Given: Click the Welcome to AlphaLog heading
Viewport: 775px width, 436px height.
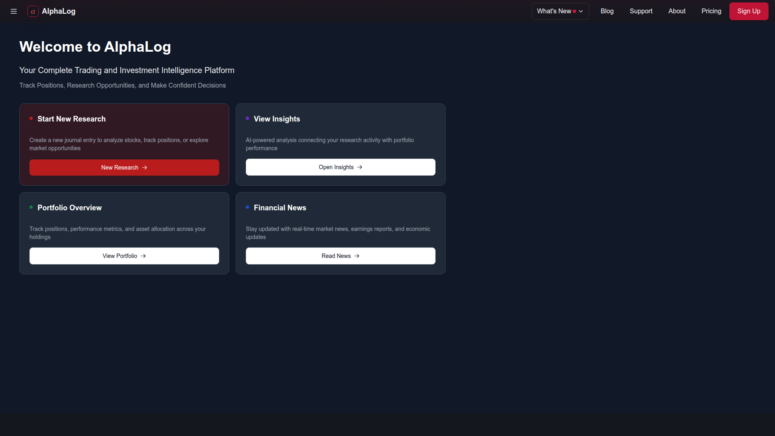Looking at the screenshot, I should tap(95, 47).
